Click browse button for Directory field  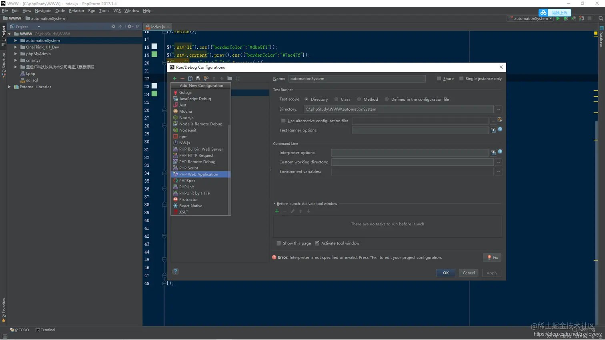click(x=499, y=109)
